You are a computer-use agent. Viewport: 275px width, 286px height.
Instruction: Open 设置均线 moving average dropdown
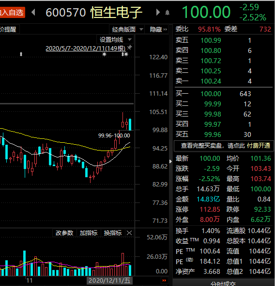[115, 40]
